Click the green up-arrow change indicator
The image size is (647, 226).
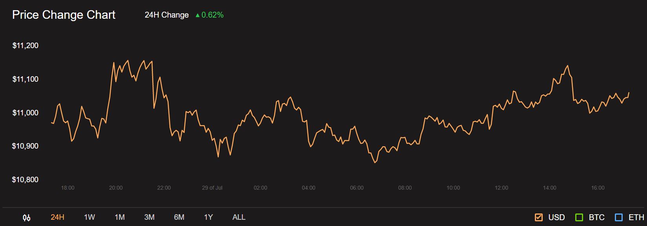[x=198, y=15]
